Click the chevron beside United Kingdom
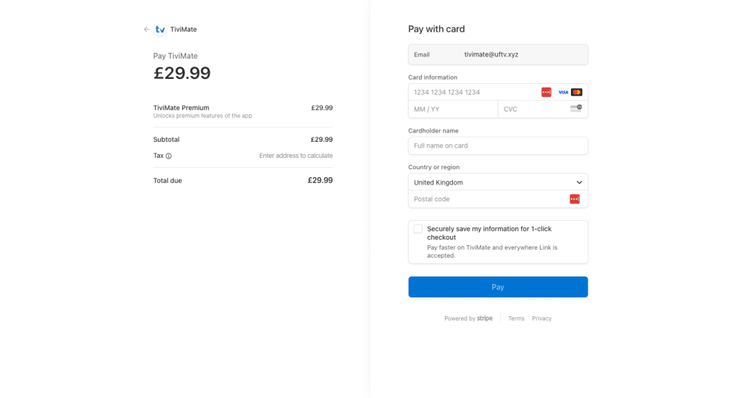 (580, 182)
